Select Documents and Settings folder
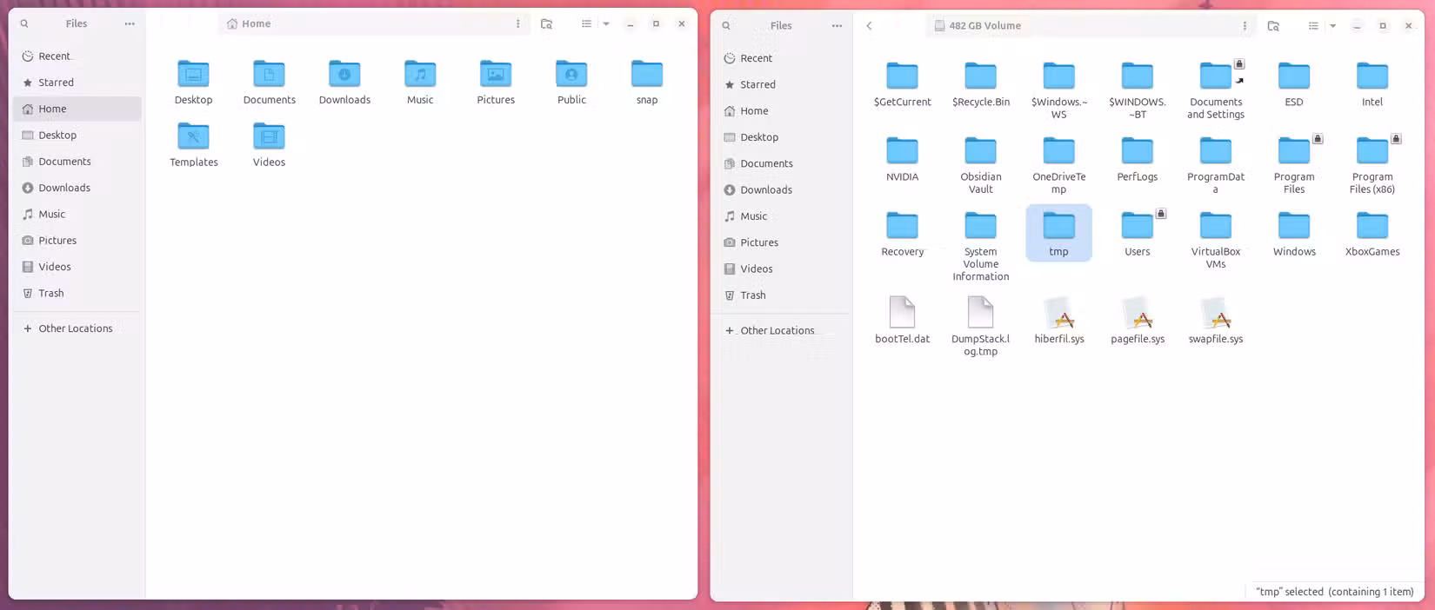Screen dimensions: 1435x610 click(1216, 90)
